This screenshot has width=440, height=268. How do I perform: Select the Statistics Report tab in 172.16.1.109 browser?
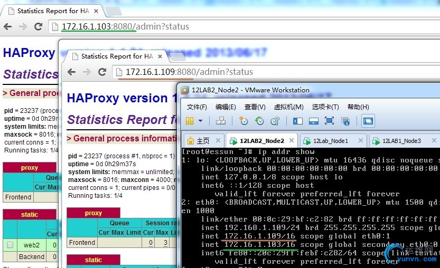tap(117, 56)
